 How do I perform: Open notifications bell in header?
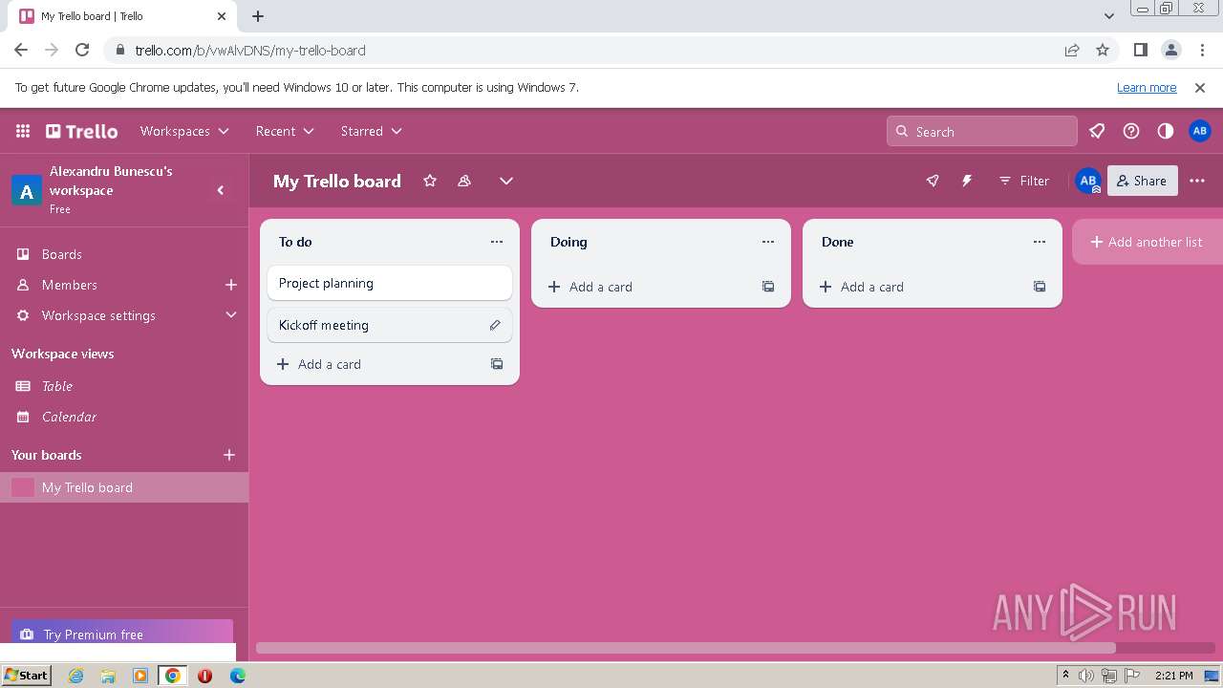point(1097,131)
